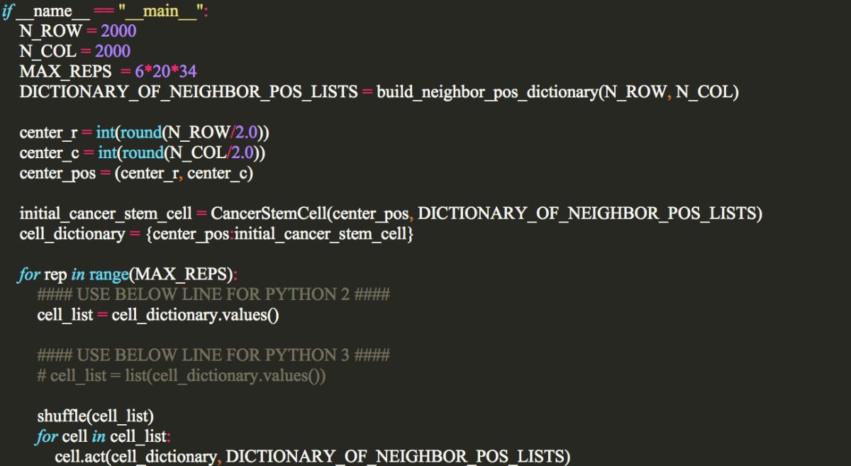851x466 pixels.
Task: Click commented line '# cell_list = list(cell_dictionary.values())'
Action: [x=182, y=376]
